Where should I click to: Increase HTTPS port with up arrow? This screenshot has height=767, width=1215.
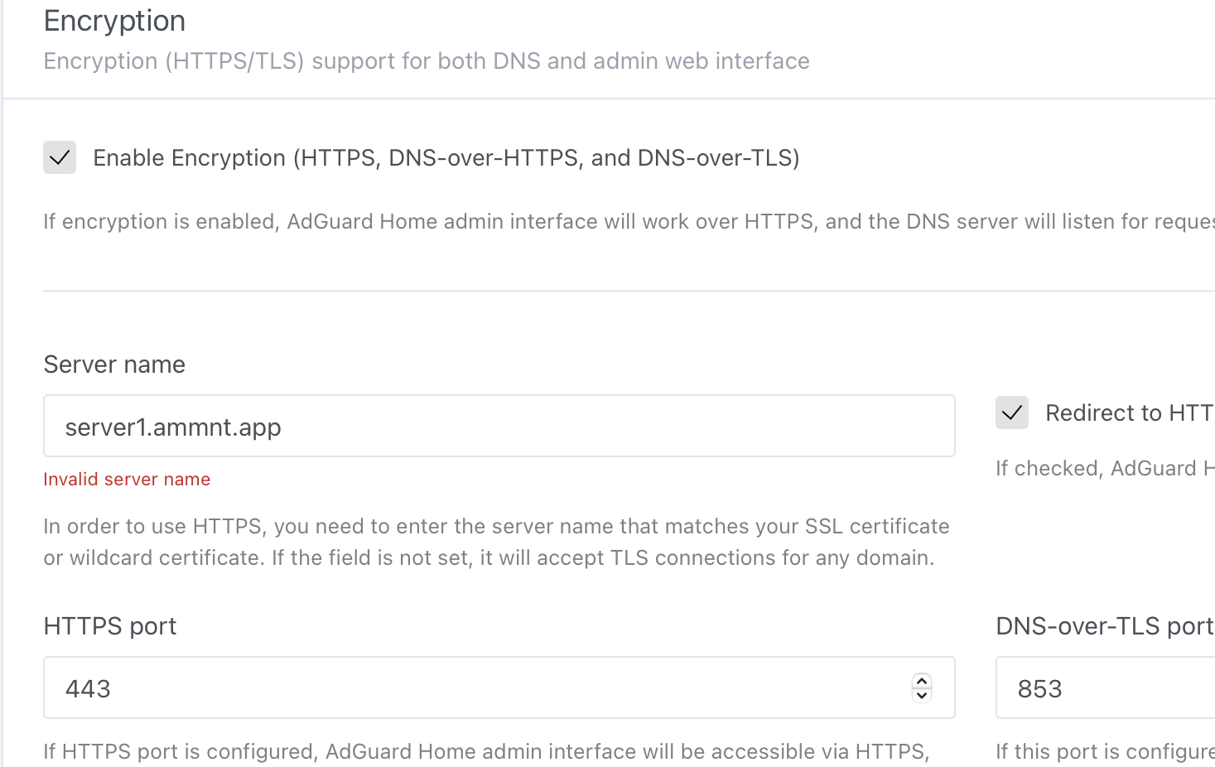[x=922, y=681]
